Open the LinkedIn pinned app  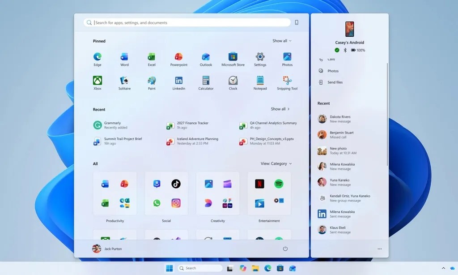coord(179,83)
